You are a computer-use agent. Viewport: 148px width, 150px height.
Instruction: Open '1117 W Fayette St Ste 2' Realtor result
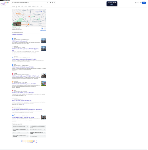(x=25, y=50)
